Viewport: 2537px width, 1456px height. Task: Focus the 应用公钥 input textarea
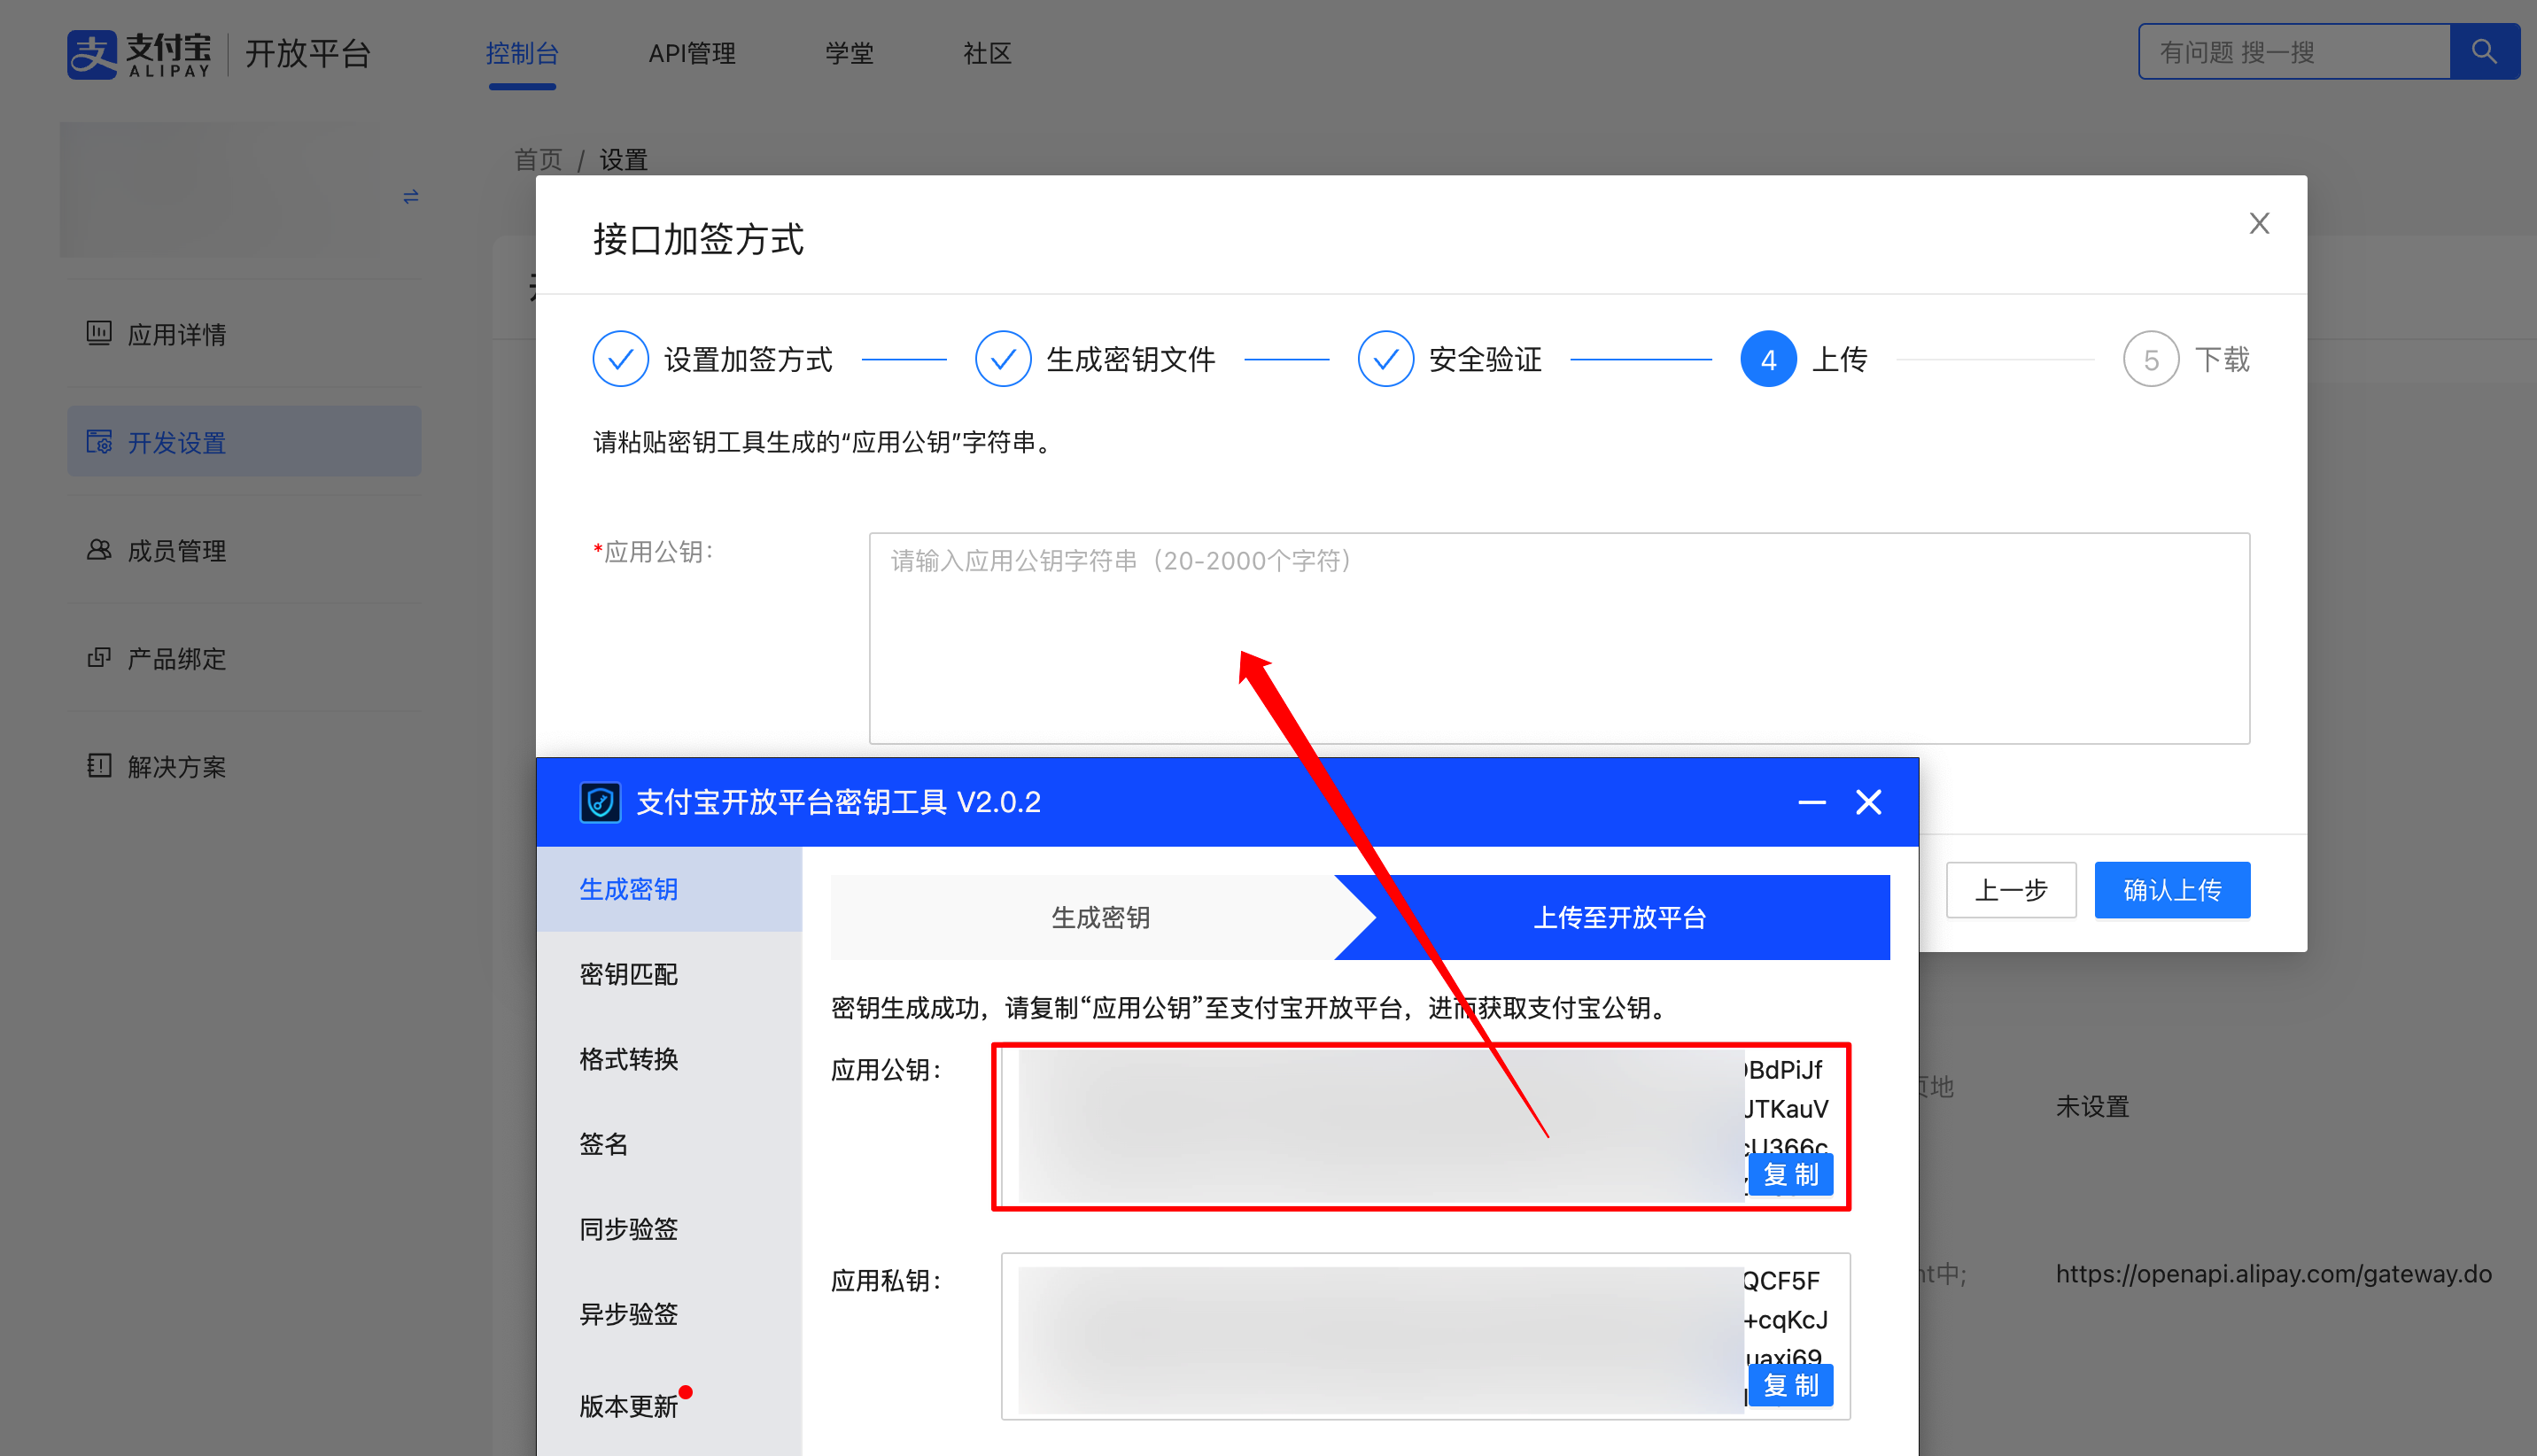coord(1559,638)
